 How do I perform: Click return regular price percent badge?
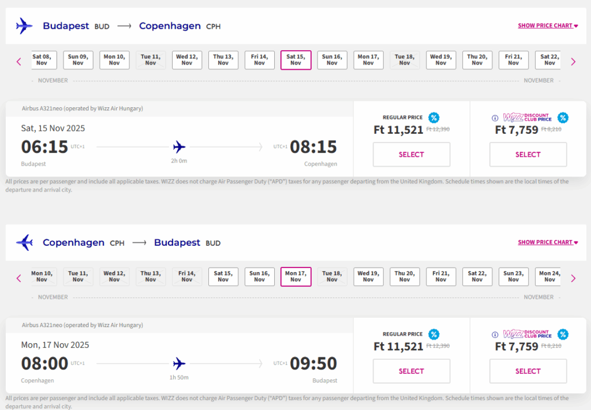tap(434, 334)
